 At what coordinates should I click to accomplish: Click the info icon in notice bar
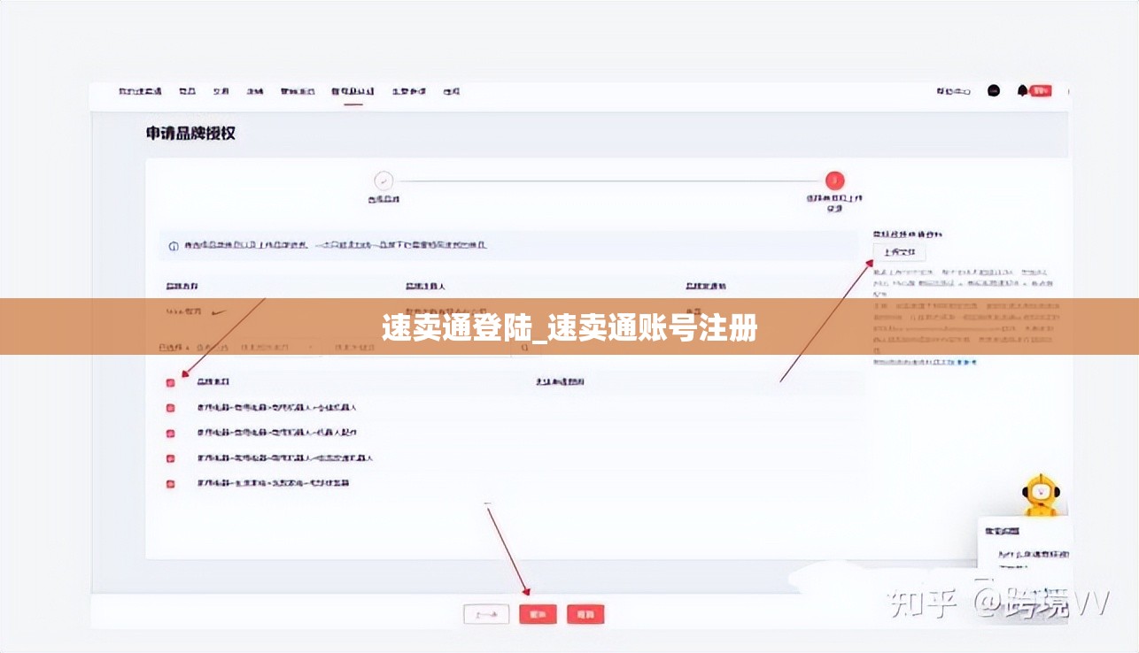point(174,245)
